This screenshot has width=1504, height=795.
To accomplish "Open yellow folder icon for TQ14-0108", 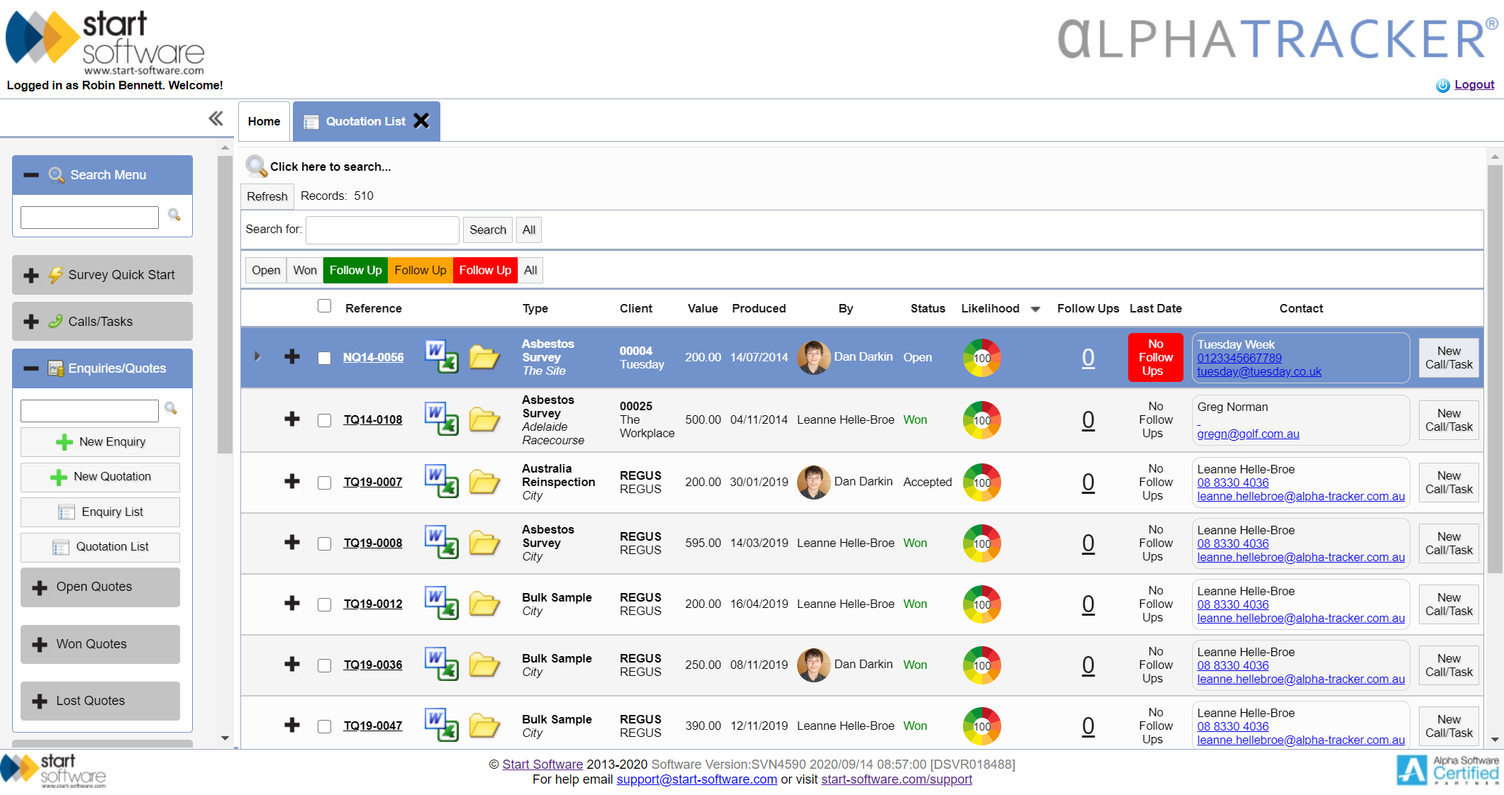I will pyautogui.click(x=484, y=419).
